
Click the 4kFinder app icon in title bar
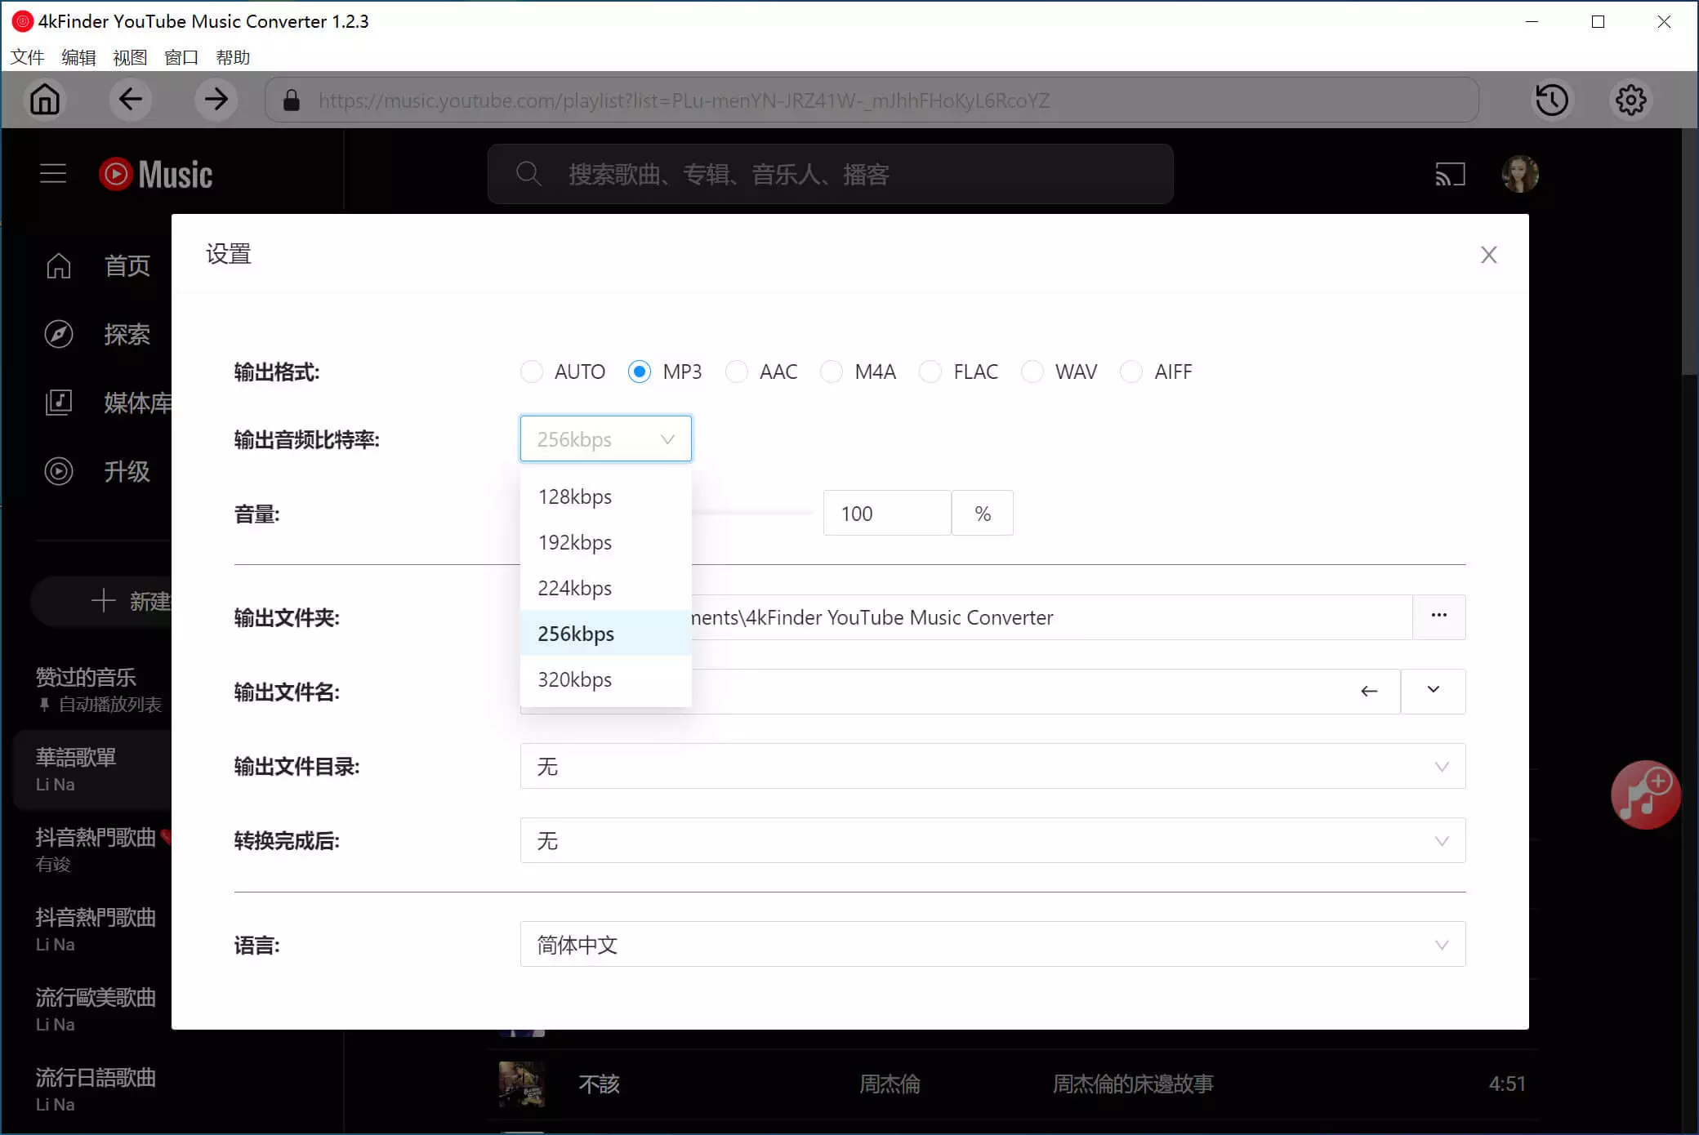click(x=22, y=21)
